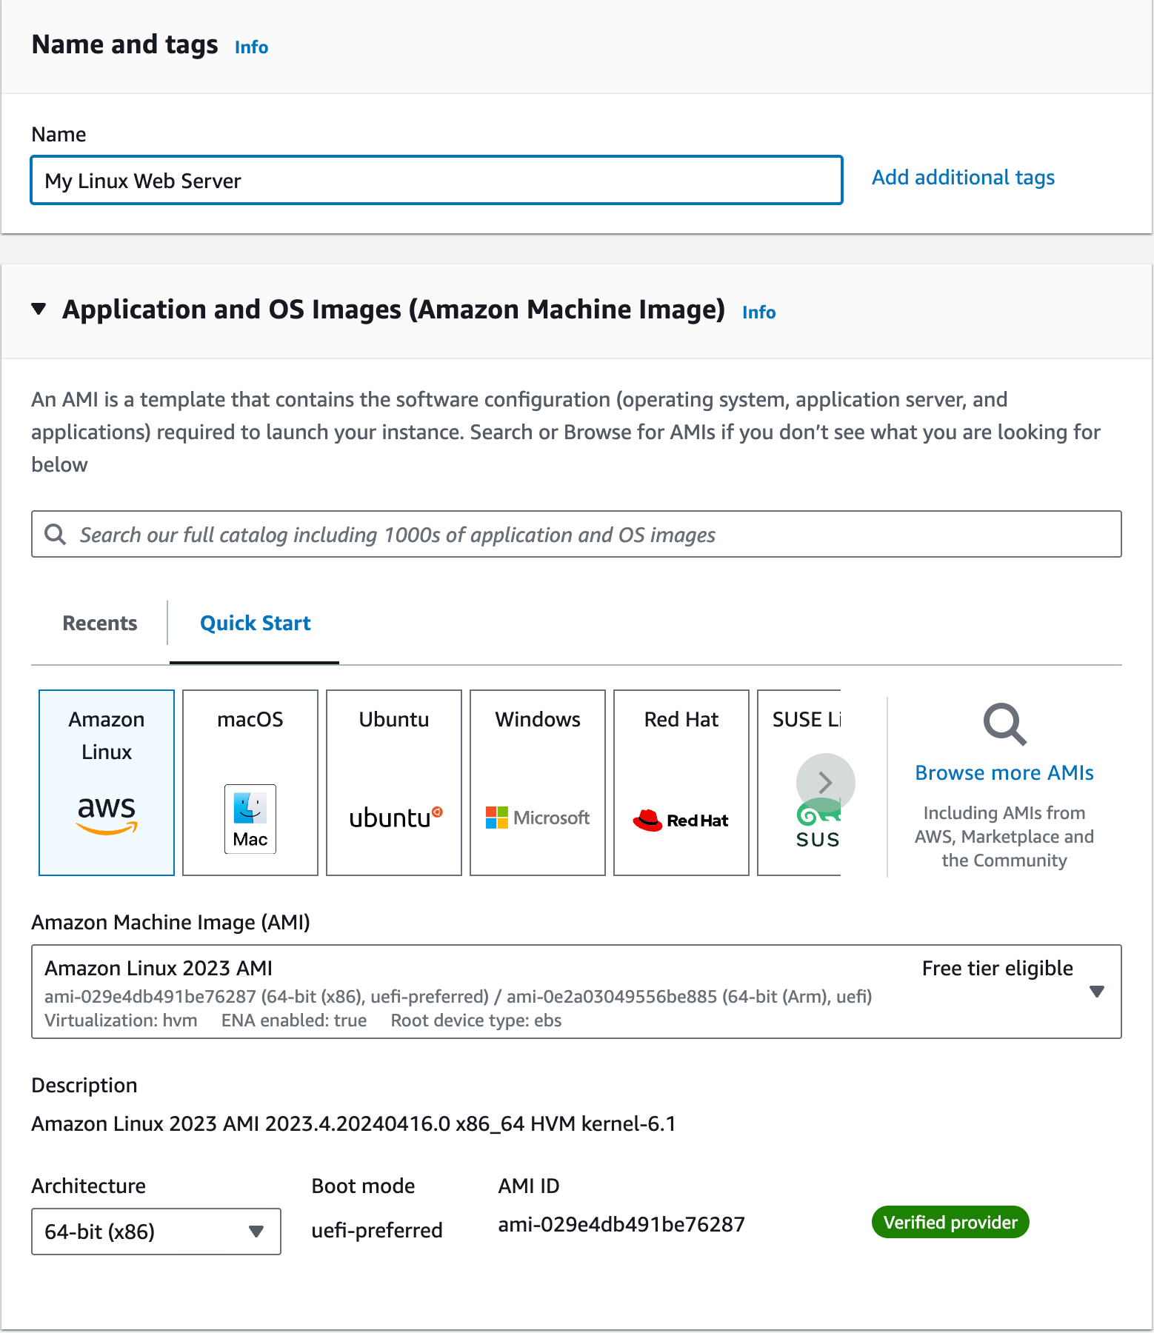Screen dimensions: 1154x1333
Task: Choose the Red Hat logo tile
Action: point(681,782)
